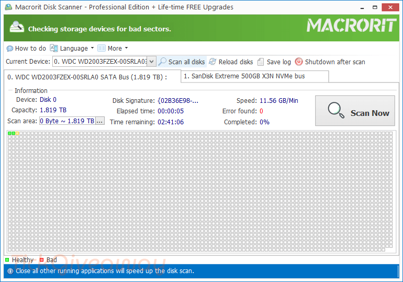Minimize the Macrorit Disk Scanner window
This screenshot has width=403, height=282.
(x=362, y=7)
